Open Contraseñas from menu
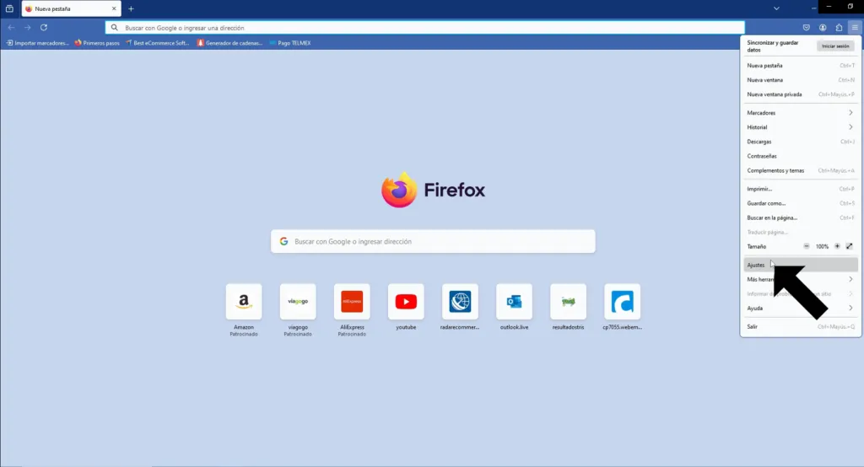864x467 pixels. [801, 156]
